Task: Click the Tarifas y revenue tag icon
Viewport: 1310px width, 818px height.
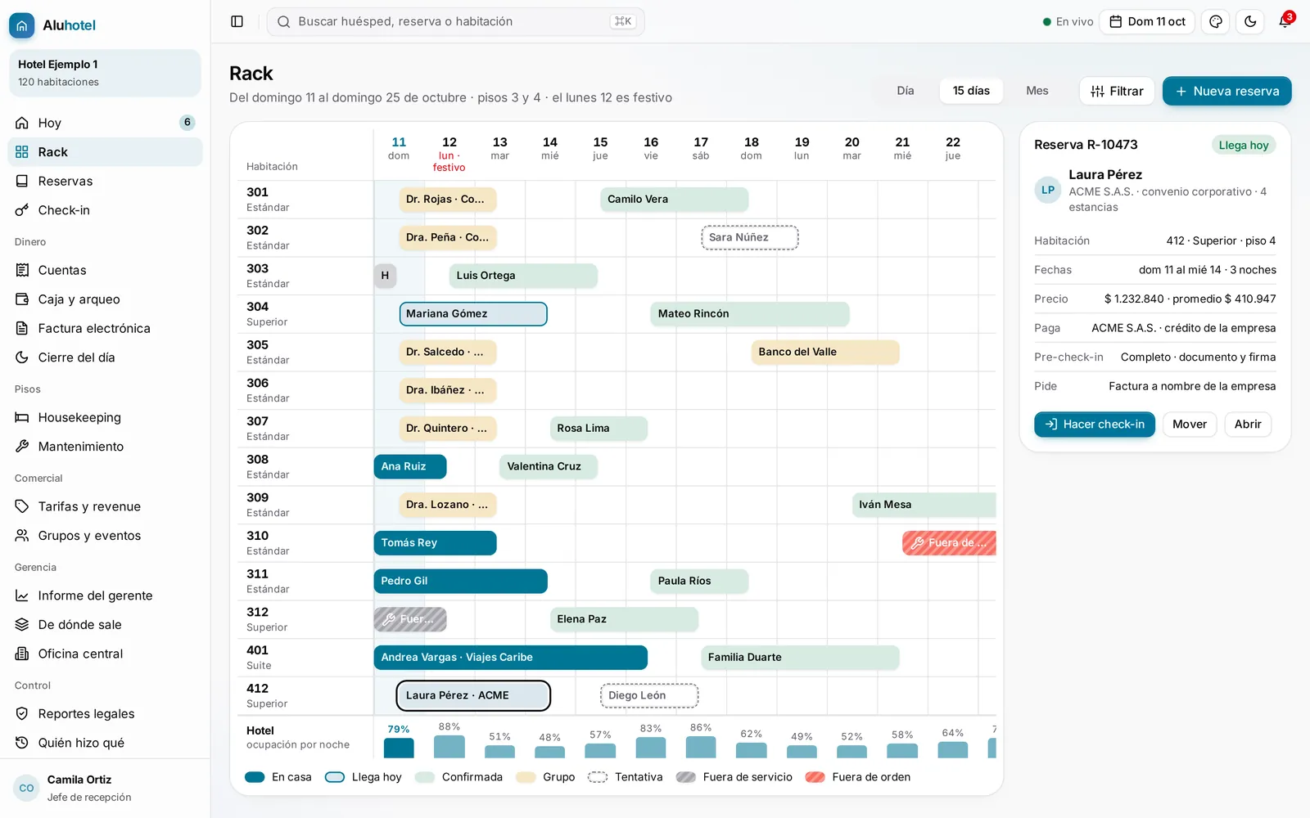Action: pos(22,506)
